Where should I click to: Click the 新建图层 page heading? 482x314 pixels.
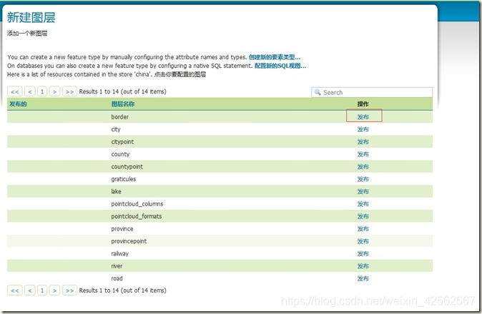[31, 17]
